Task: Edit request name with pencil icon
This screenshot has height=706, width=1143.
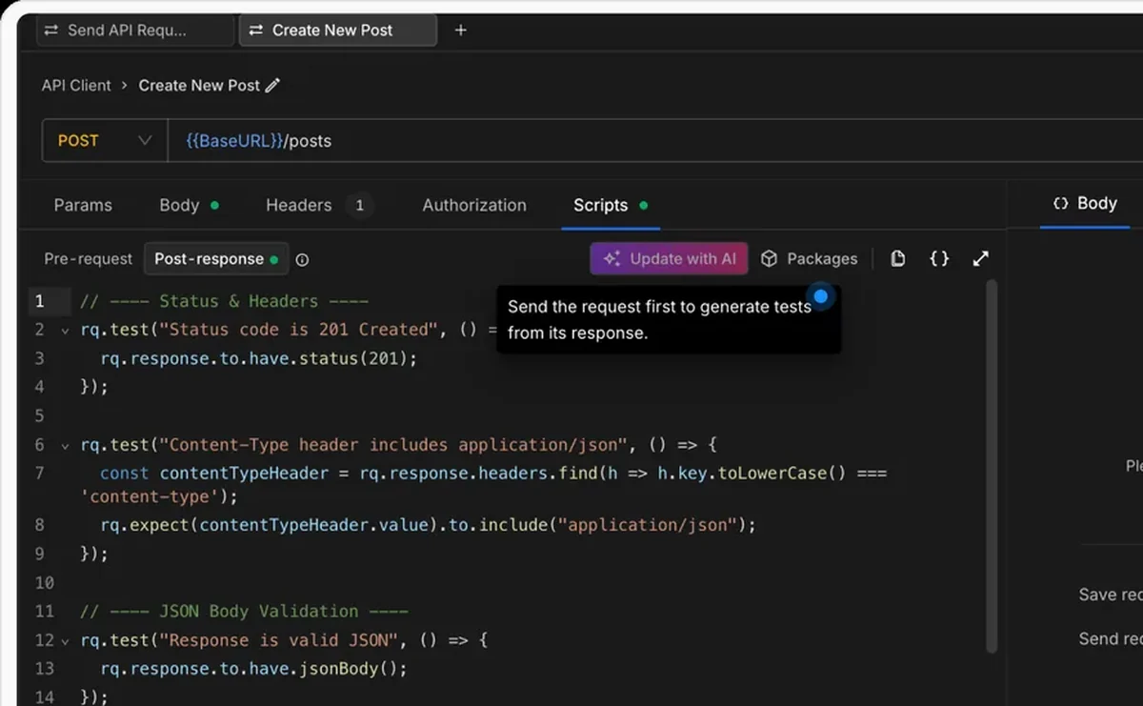Action: click(272, 86)
